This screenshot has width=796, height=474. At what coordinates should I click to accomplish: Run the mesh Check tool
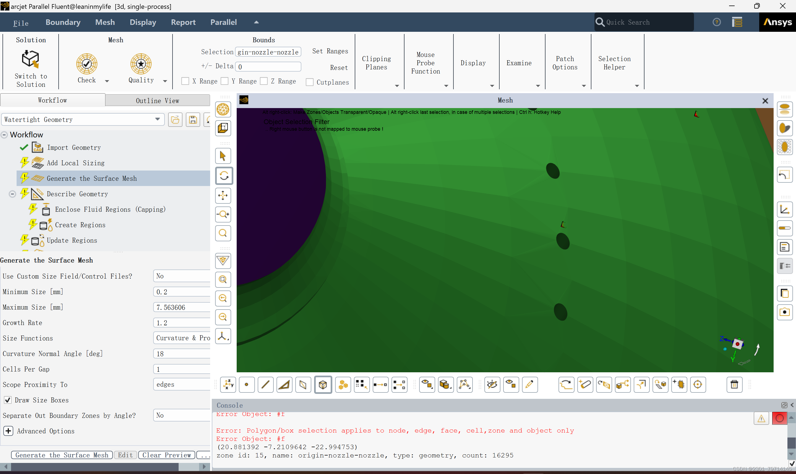87,64
